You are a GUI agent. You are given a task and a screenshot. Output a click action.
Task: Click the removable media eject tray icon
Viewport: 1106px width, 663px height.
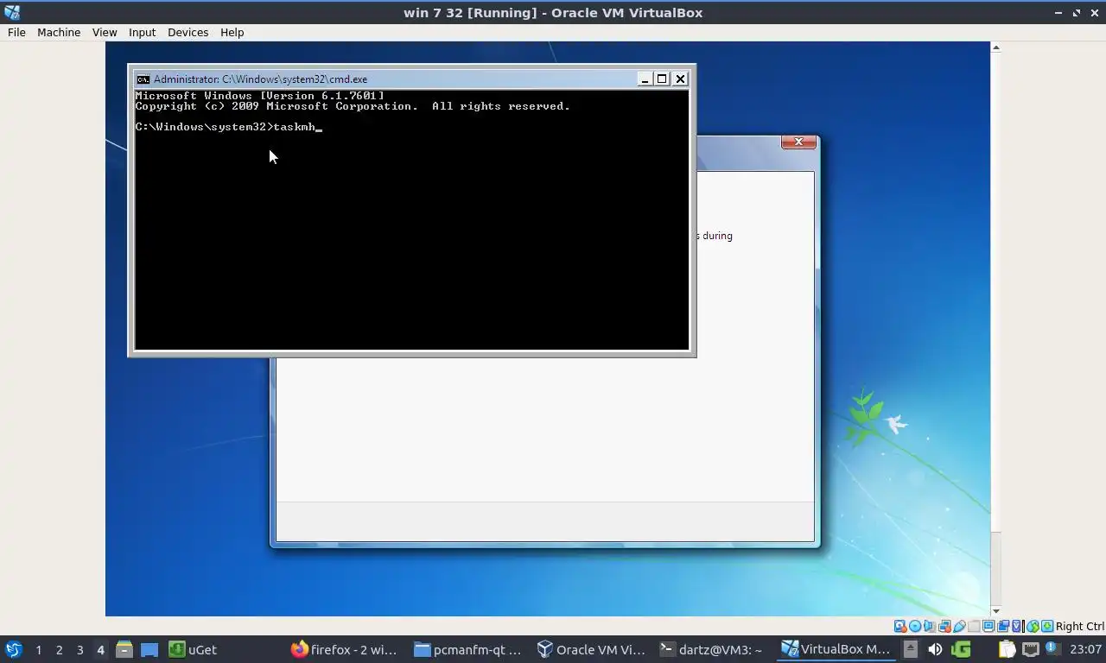911,649
